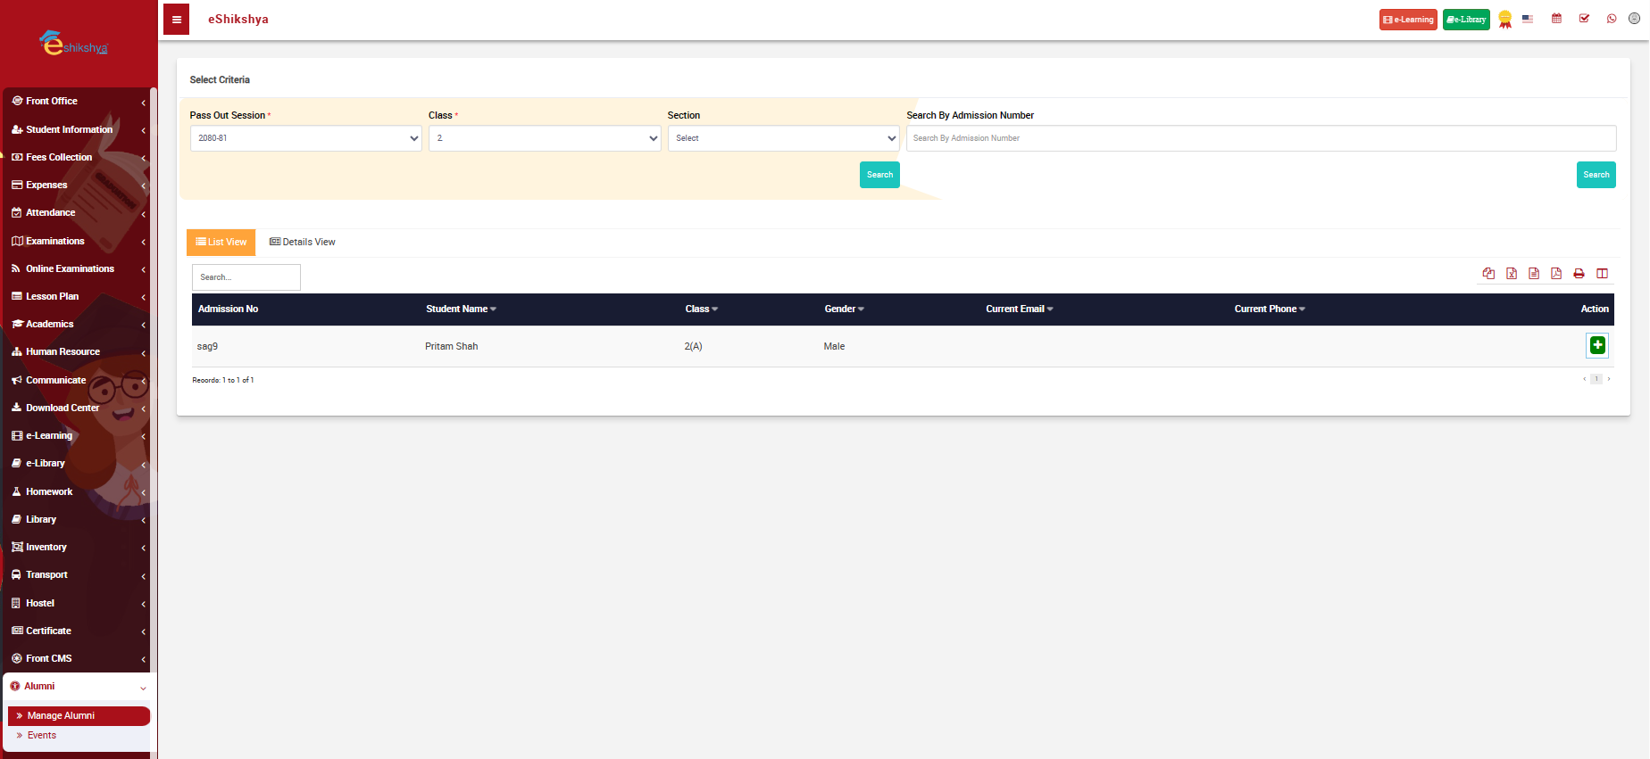Toggle the hamburger sidebar menu button
The height and width of the screenshot is (759, 1650).
tap(177, 20)
